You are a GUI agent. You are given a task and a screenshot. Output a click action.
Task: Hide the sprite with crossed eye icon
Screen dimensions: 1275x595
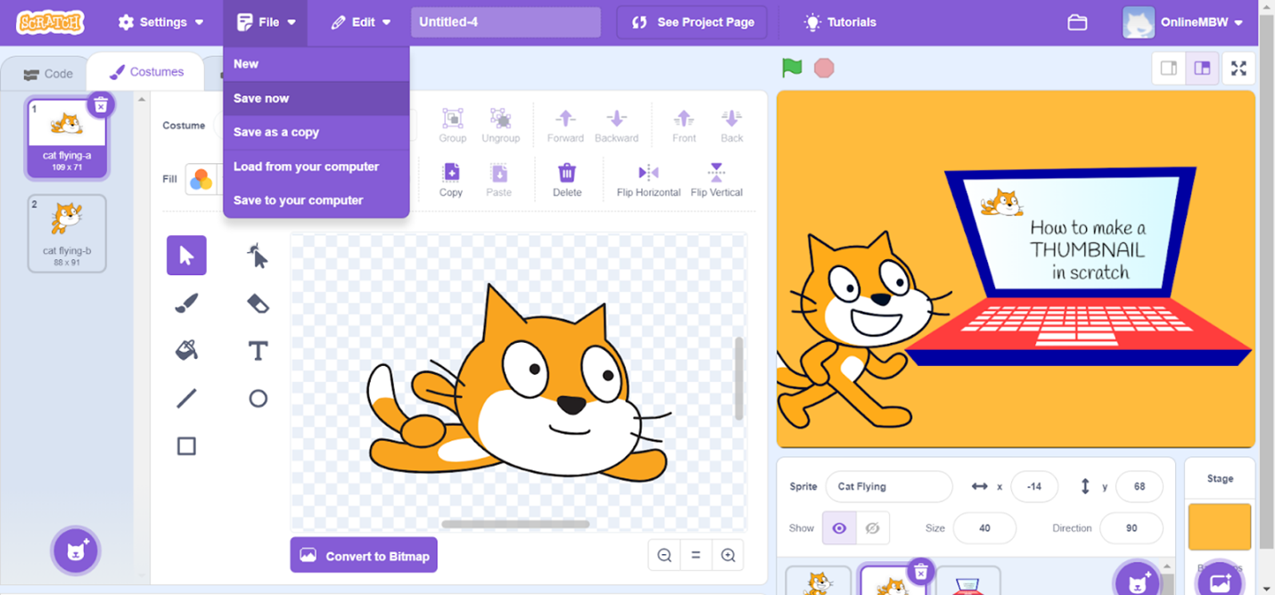872,528
